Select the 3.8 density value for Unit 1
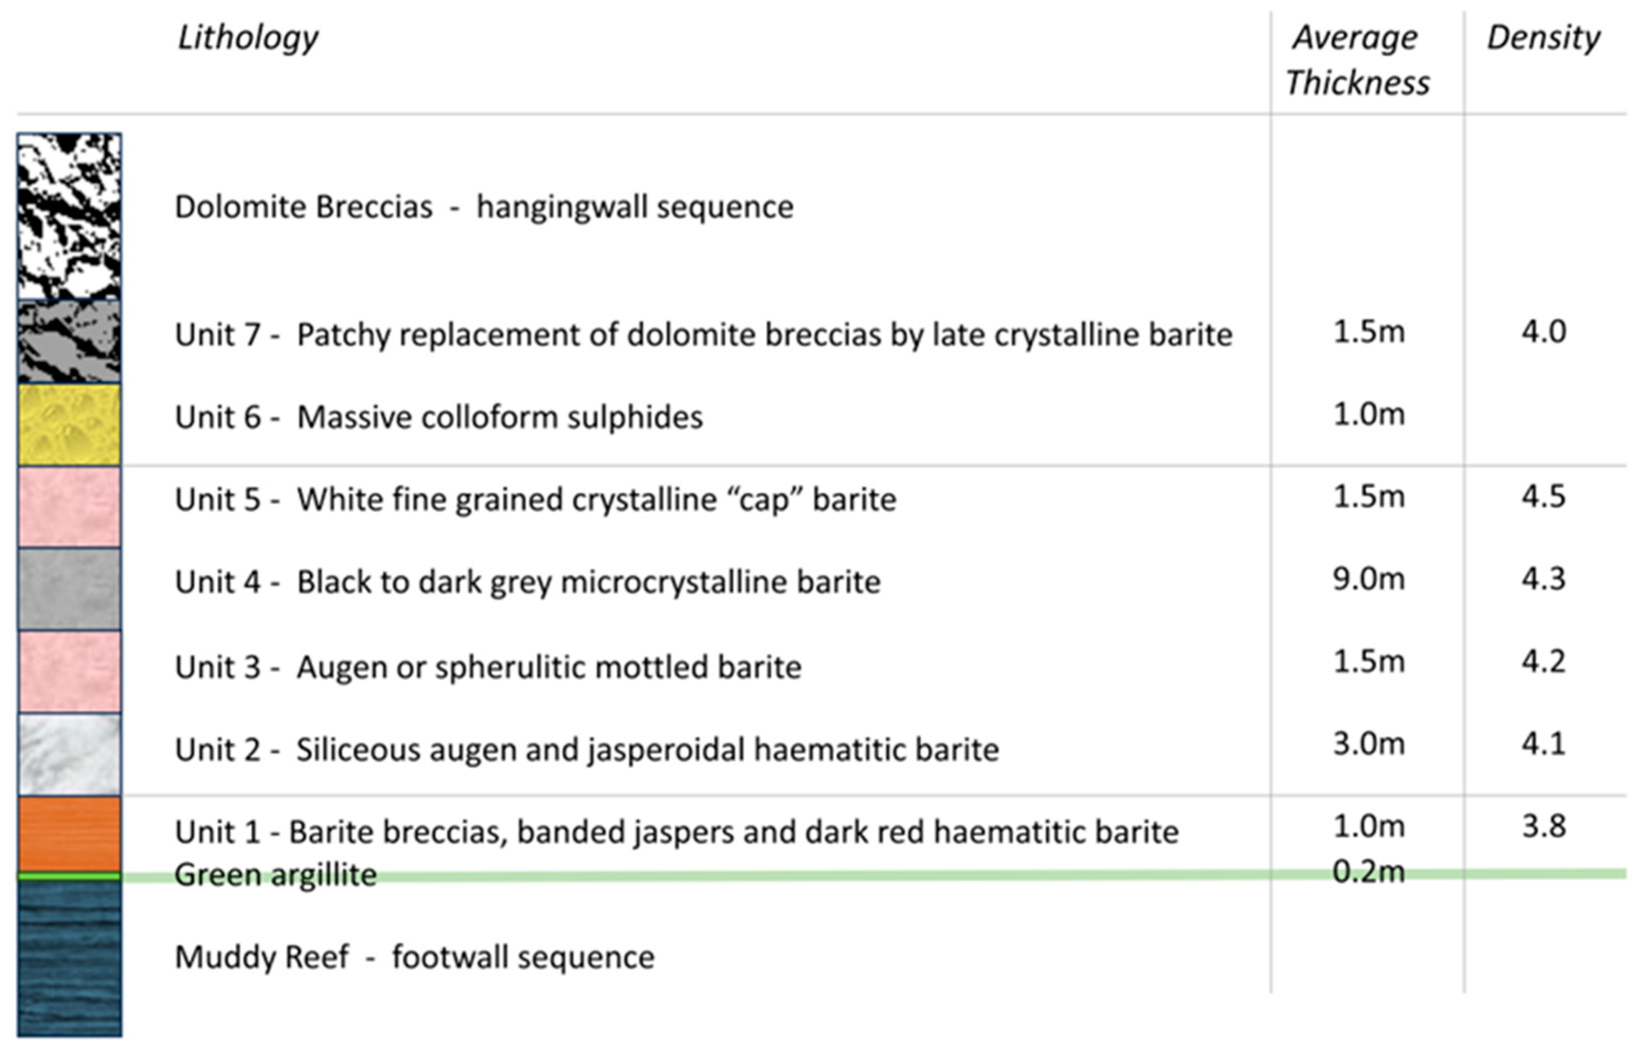 (1543, 827)
